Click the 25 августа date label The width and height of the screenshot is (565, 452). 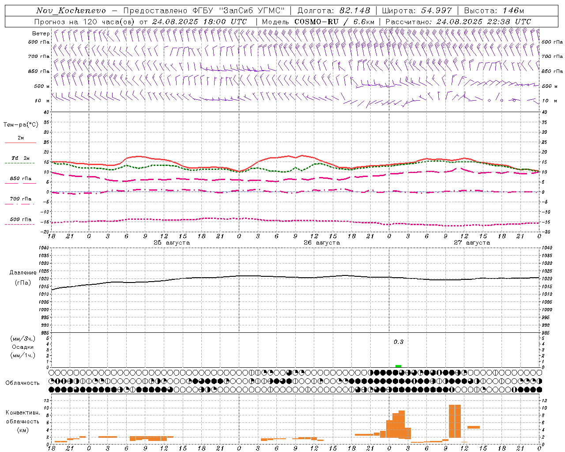(x=172, y=243)
